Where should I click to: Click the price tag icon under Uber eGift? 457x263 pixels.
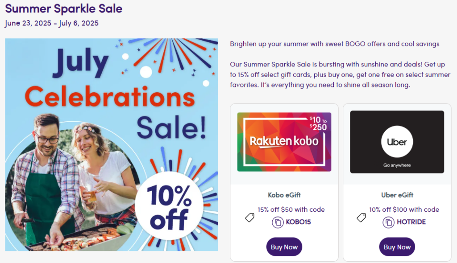coord(361,218)
